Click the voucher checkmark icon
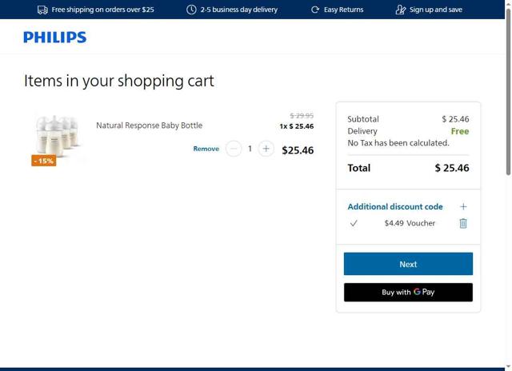Image resolution: width=512 pixels, height=371 pixels. point(354,223)
